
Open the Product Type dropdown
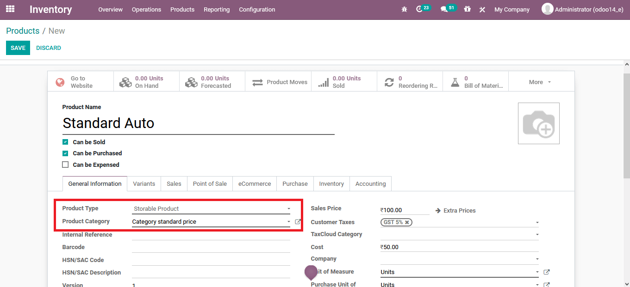click(x=211, y=209)
